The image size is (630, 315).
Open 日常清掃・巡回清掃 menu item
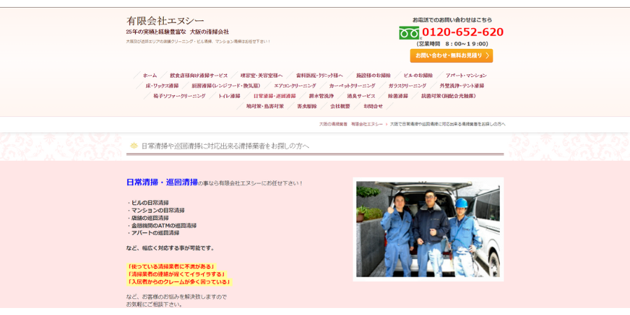tap(274, 97)
